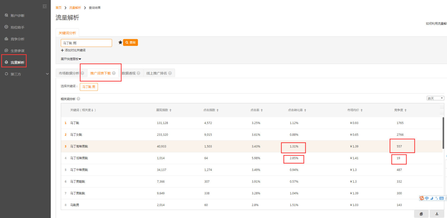Image resolution: width=447 pixels, height=218 pixels.
Task: Select the 马丁靴 男 keyword chip
Action: click(89, 87)
